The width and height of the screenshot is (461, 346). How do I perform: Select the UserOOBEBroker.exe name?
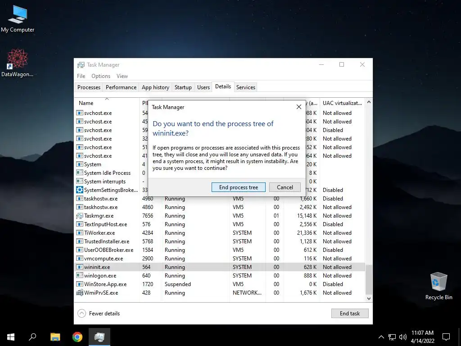click(x=109, y=250)
